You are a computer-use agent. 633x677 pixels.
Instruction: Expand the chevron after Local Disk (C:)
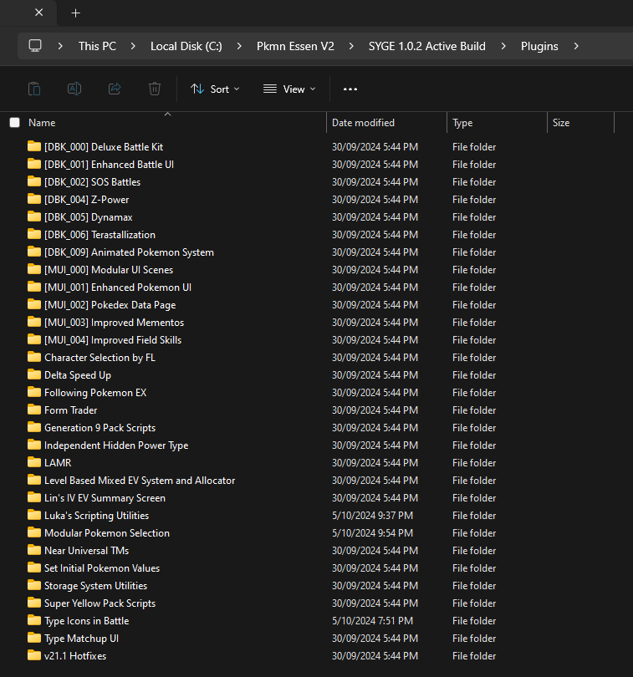(239, 46)
